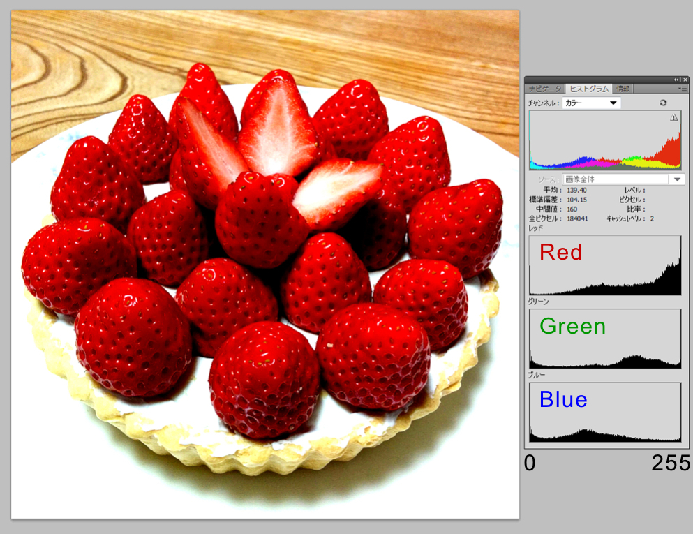Click the uncached refresh circular-arrow icon
This screenshot has width=693, height=534.
pyautogui.click(x=663, y=103)
